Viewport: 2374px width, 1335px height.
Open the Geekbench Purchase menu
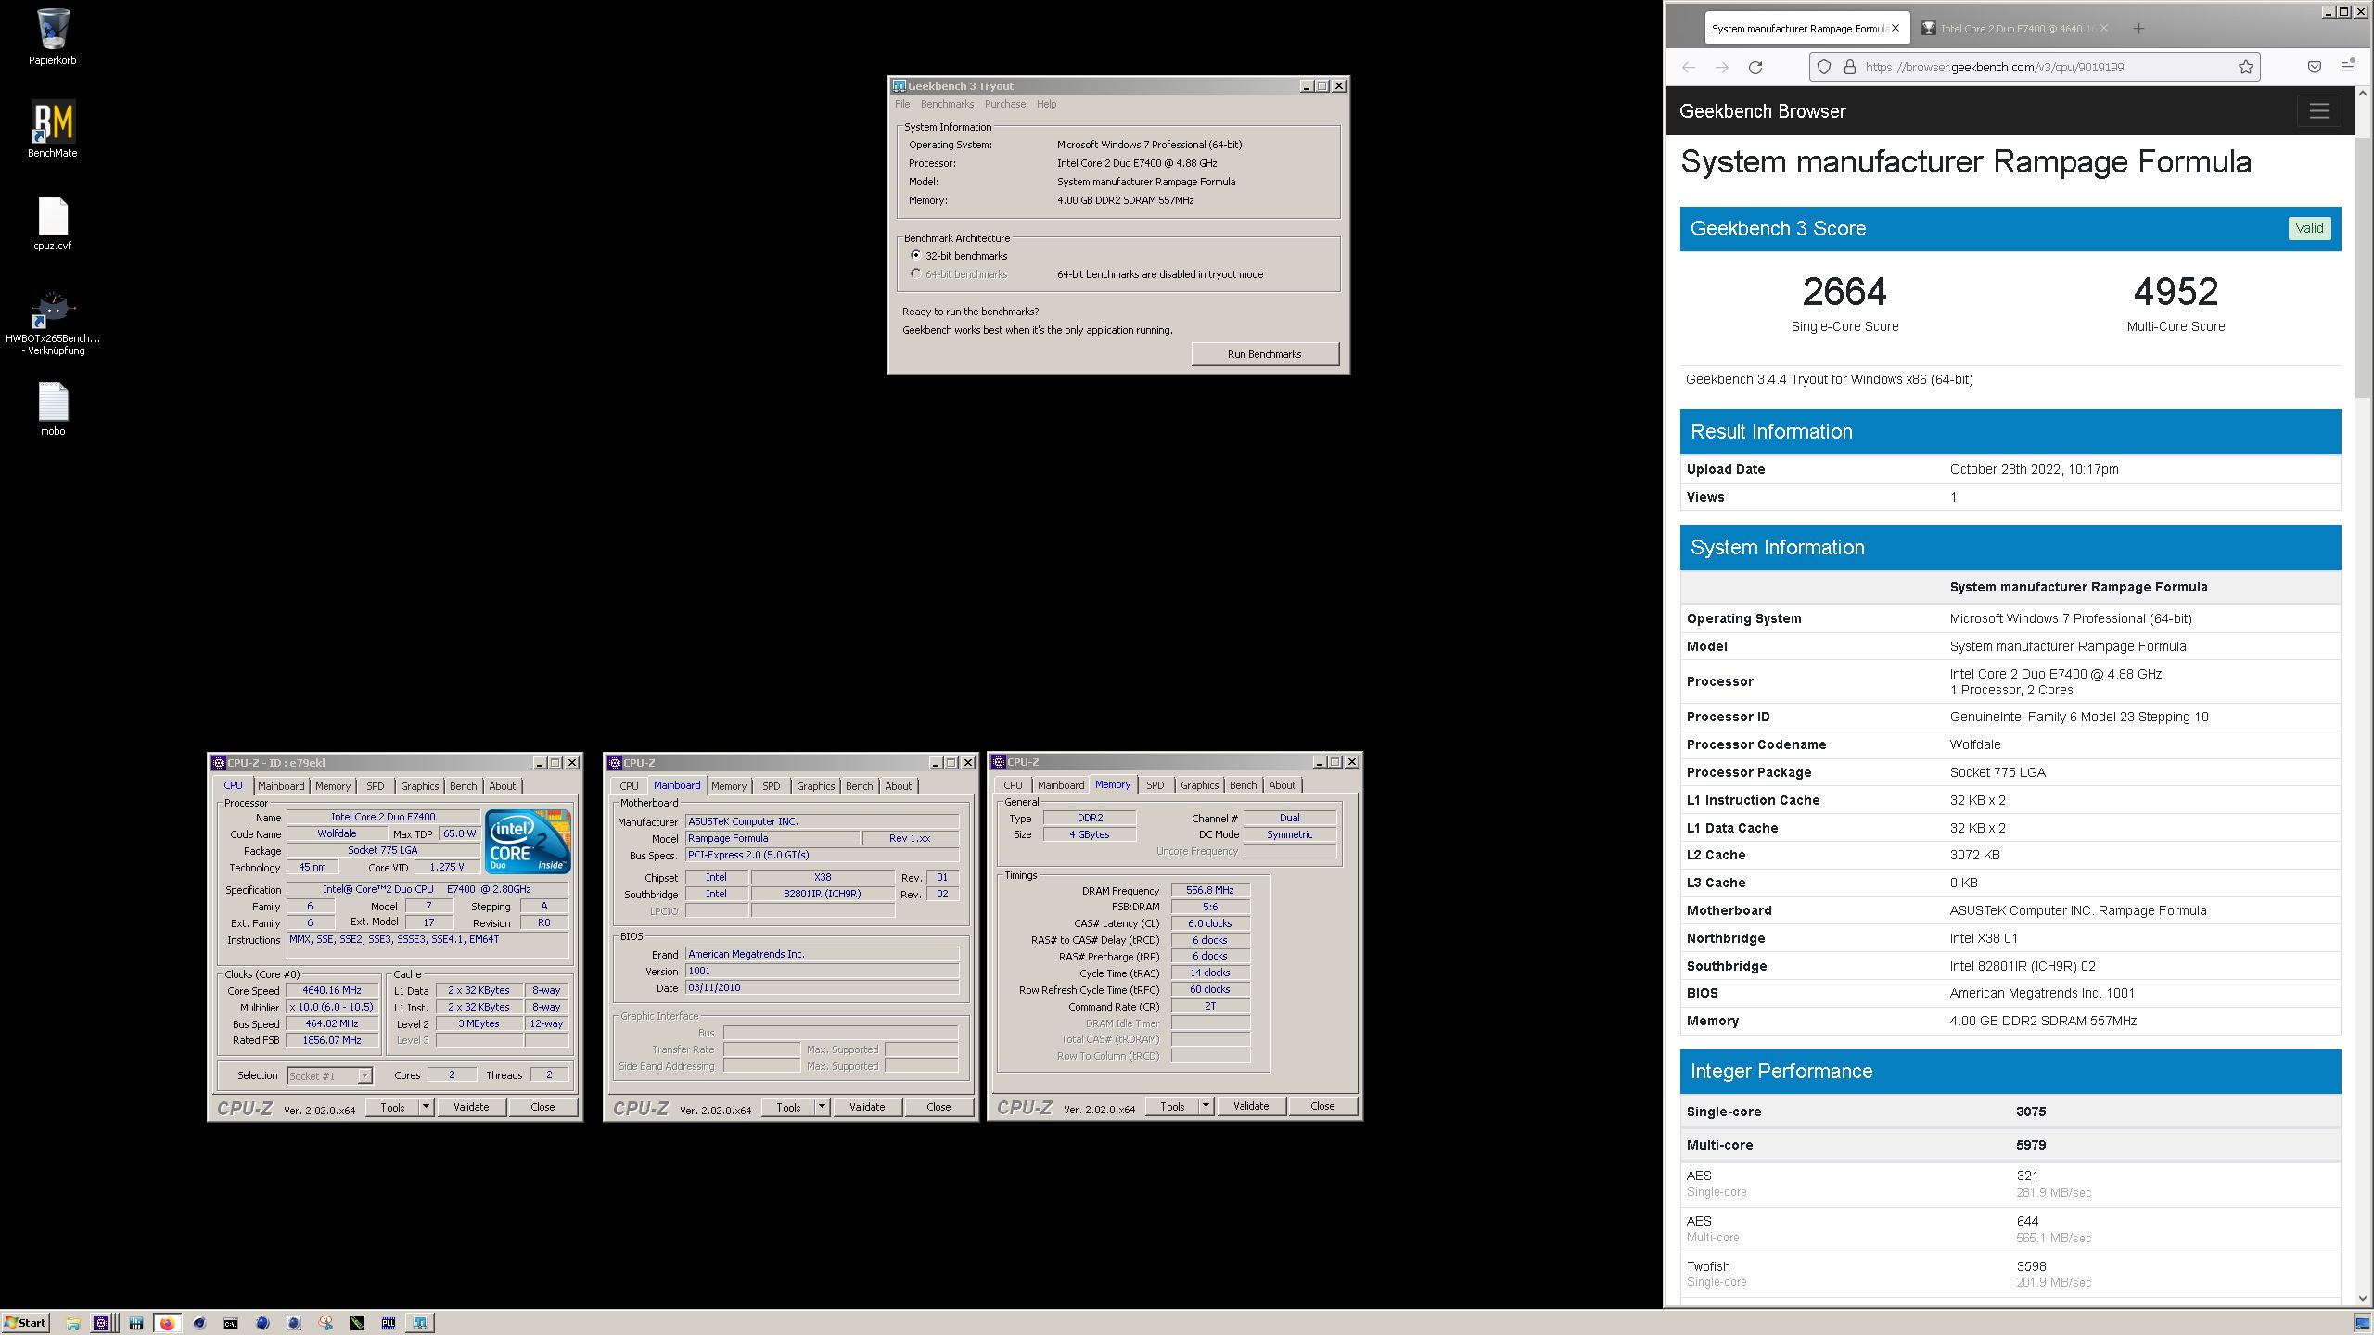pos(1004,104)
